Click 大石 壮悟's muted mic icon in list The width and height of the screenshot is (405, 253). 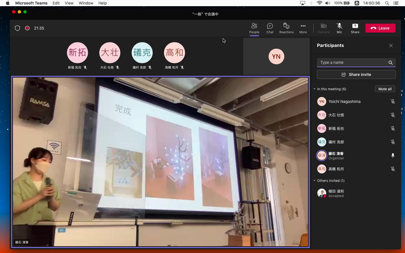point(393,115)
